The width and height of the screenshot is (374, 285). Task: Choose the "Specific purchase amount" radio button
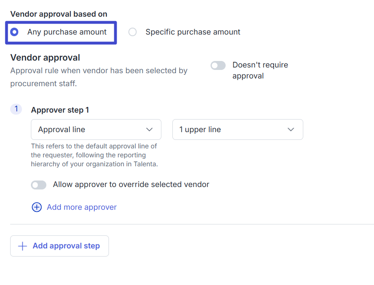coord(133,32)
